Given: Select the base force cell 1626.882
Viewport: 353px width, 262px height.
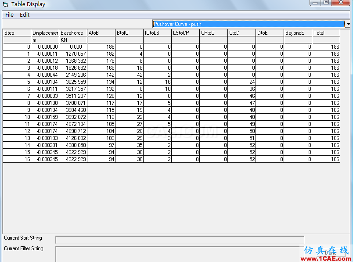Looking at the screenshot, I should (73, 68).
